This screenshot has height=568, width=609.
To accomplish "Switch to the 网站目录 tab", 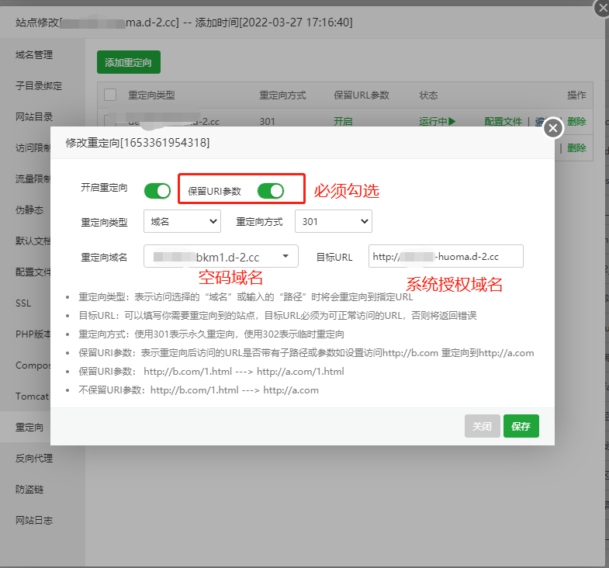I will [34, 117].
